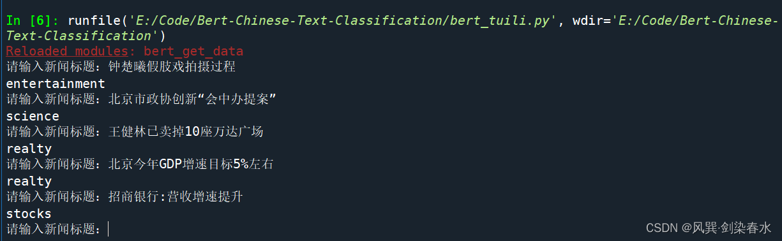Select realty output under GDP headline
This screenshot has height=241, width=782.
tap(29, 181)
